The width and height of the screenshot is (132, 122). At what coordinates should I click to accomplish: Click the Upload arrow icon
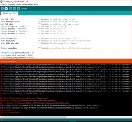pos(6,9)
